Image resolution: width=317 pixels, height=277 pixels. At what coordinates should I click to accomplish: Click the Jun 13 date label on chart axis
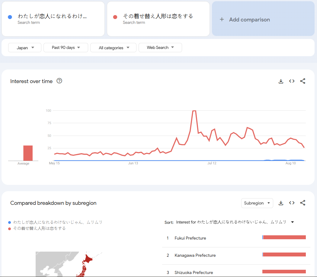[133, 163]
